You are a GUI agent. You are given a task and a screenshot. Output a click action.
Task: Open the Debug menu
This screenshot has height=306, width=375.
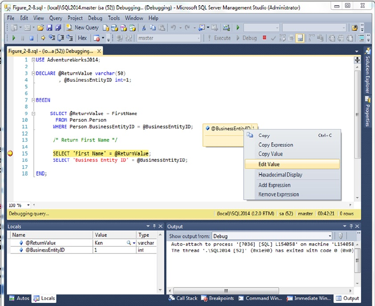[95, 18]
